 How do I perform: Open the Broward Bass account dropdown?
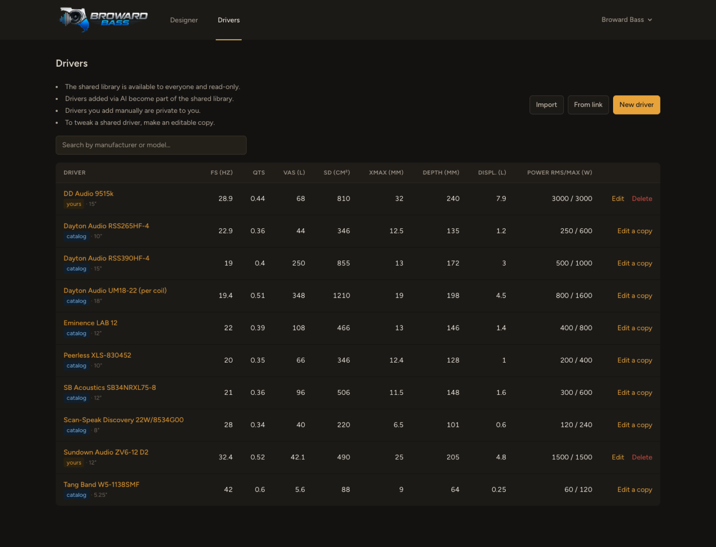(x=626, y=20)
